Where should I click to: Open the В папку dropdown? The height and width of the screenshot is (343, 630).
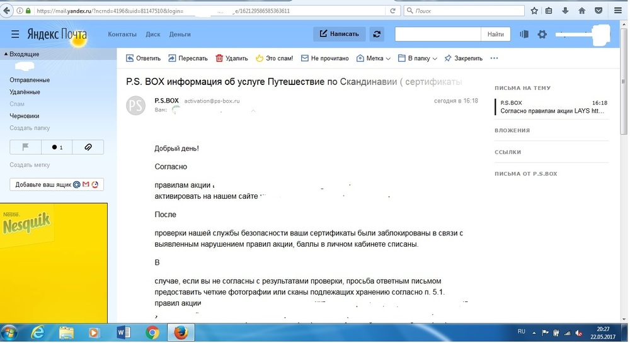pos(418,58)
